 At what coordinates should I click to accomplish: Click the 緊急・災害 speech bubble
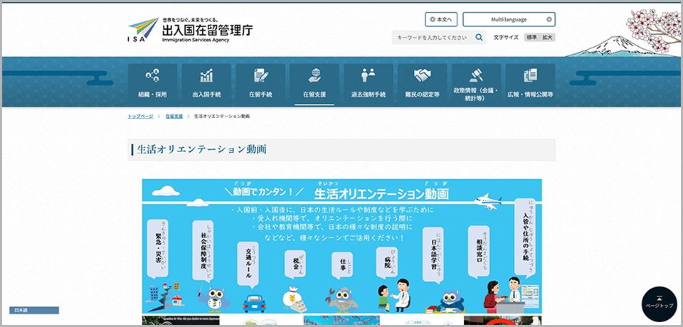pos(158,249)
